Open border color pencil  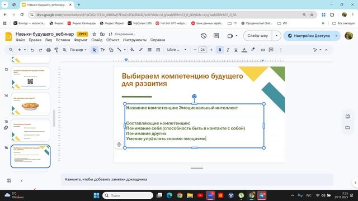[141, 50]
